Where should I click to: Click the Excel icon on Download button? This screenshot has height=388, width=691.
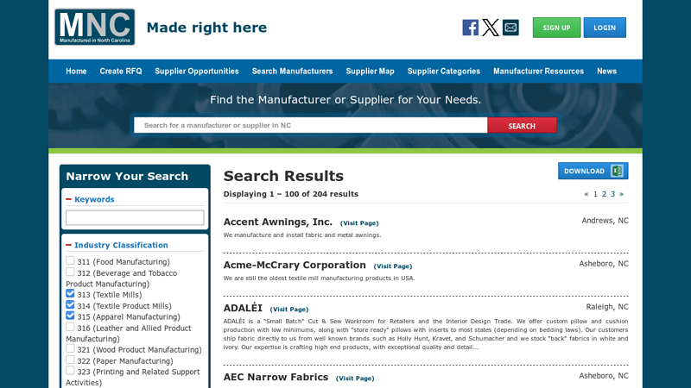click(617, 171)
